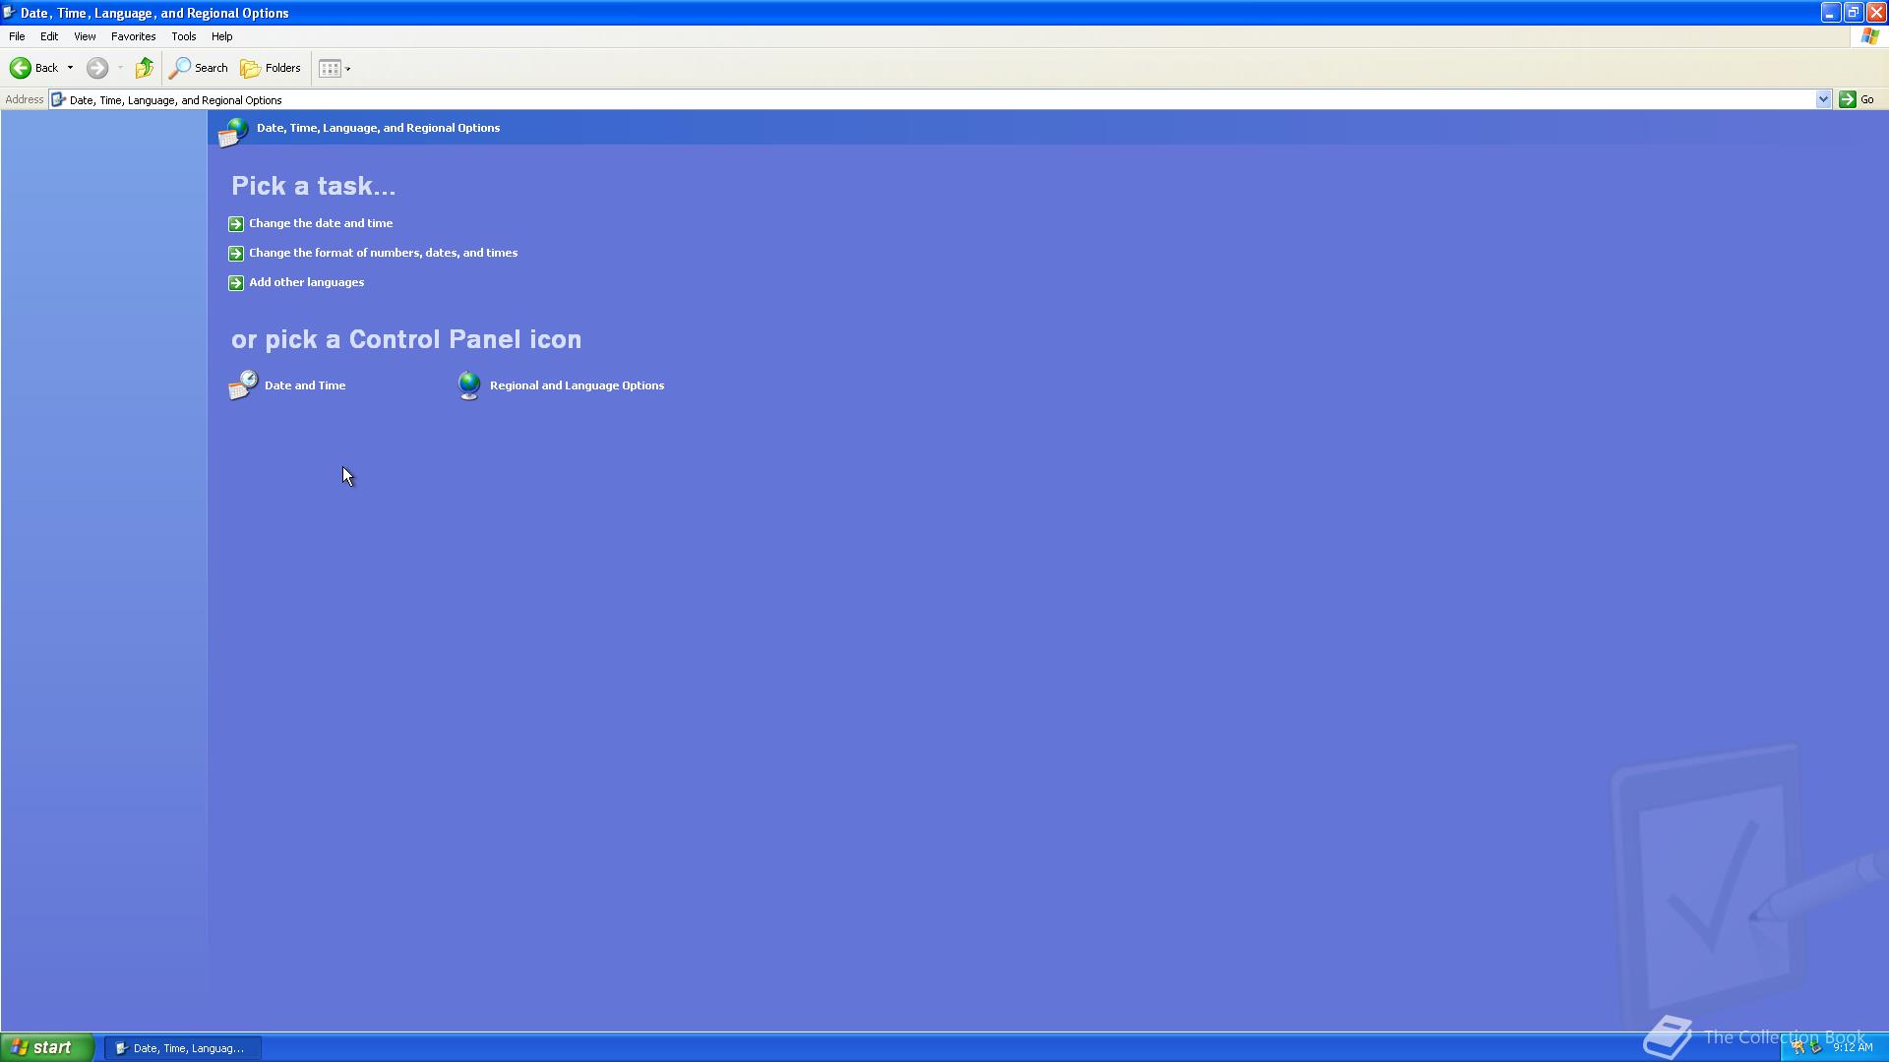Screen dimensions: 1889x1062
Task: Open the Regional and Language Options globe icon
Action: (x=469, y=385)
